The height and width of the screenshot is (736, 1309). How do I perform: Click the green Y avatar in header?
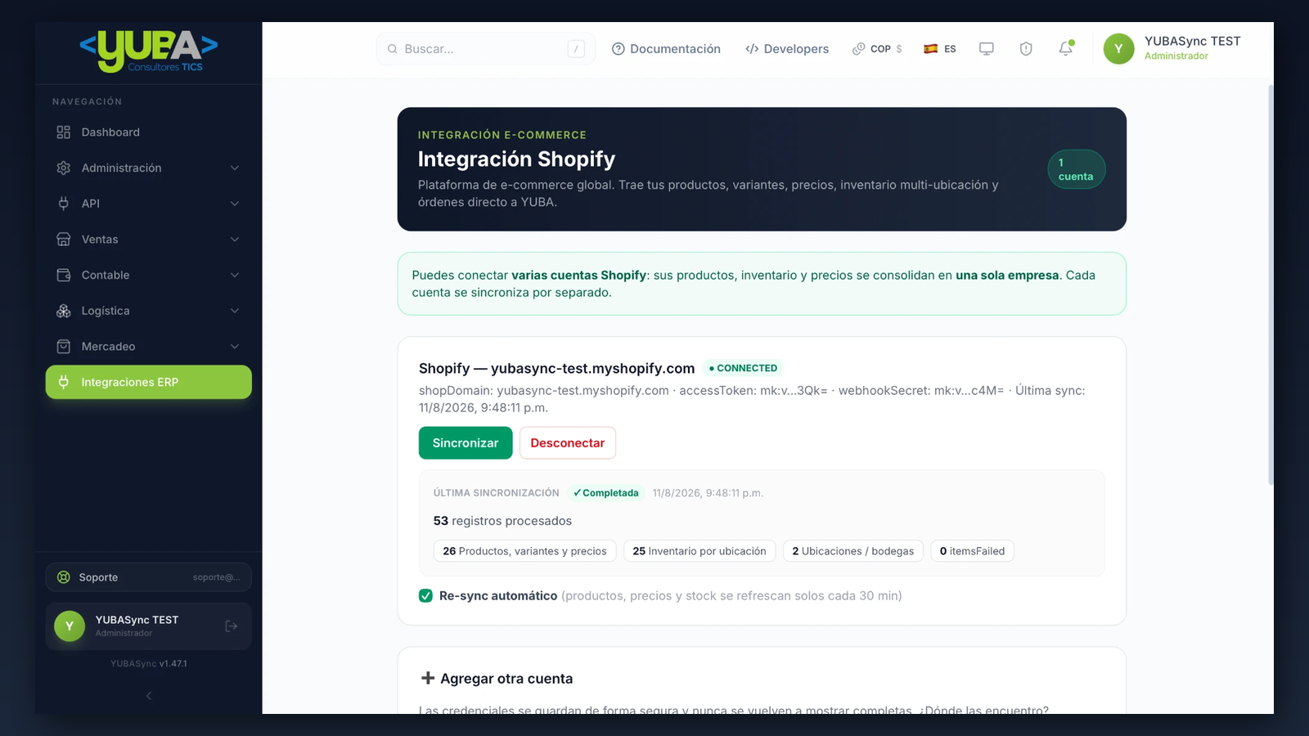point(1119,49)
